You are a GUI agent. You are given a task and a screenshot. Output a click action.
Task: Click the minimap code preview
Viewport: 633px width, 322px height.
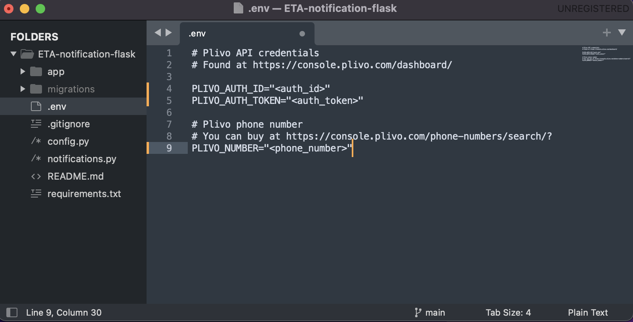pos(605,54)
